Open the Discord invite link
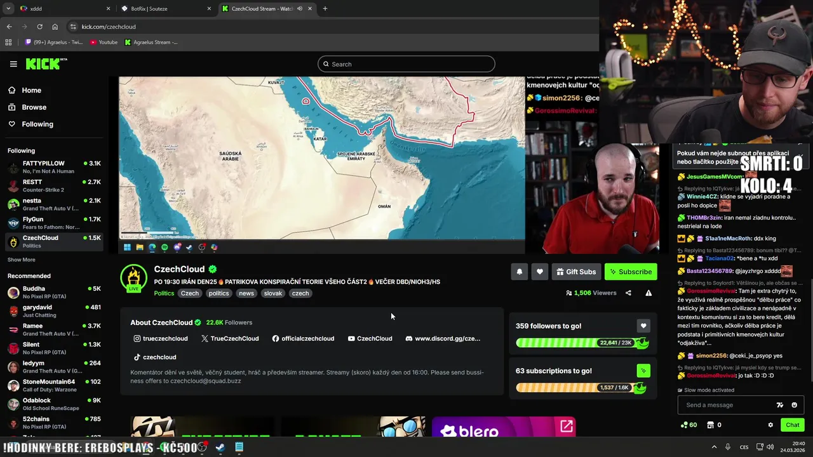The height and width of the screenshot is (457, 813). 443,339
